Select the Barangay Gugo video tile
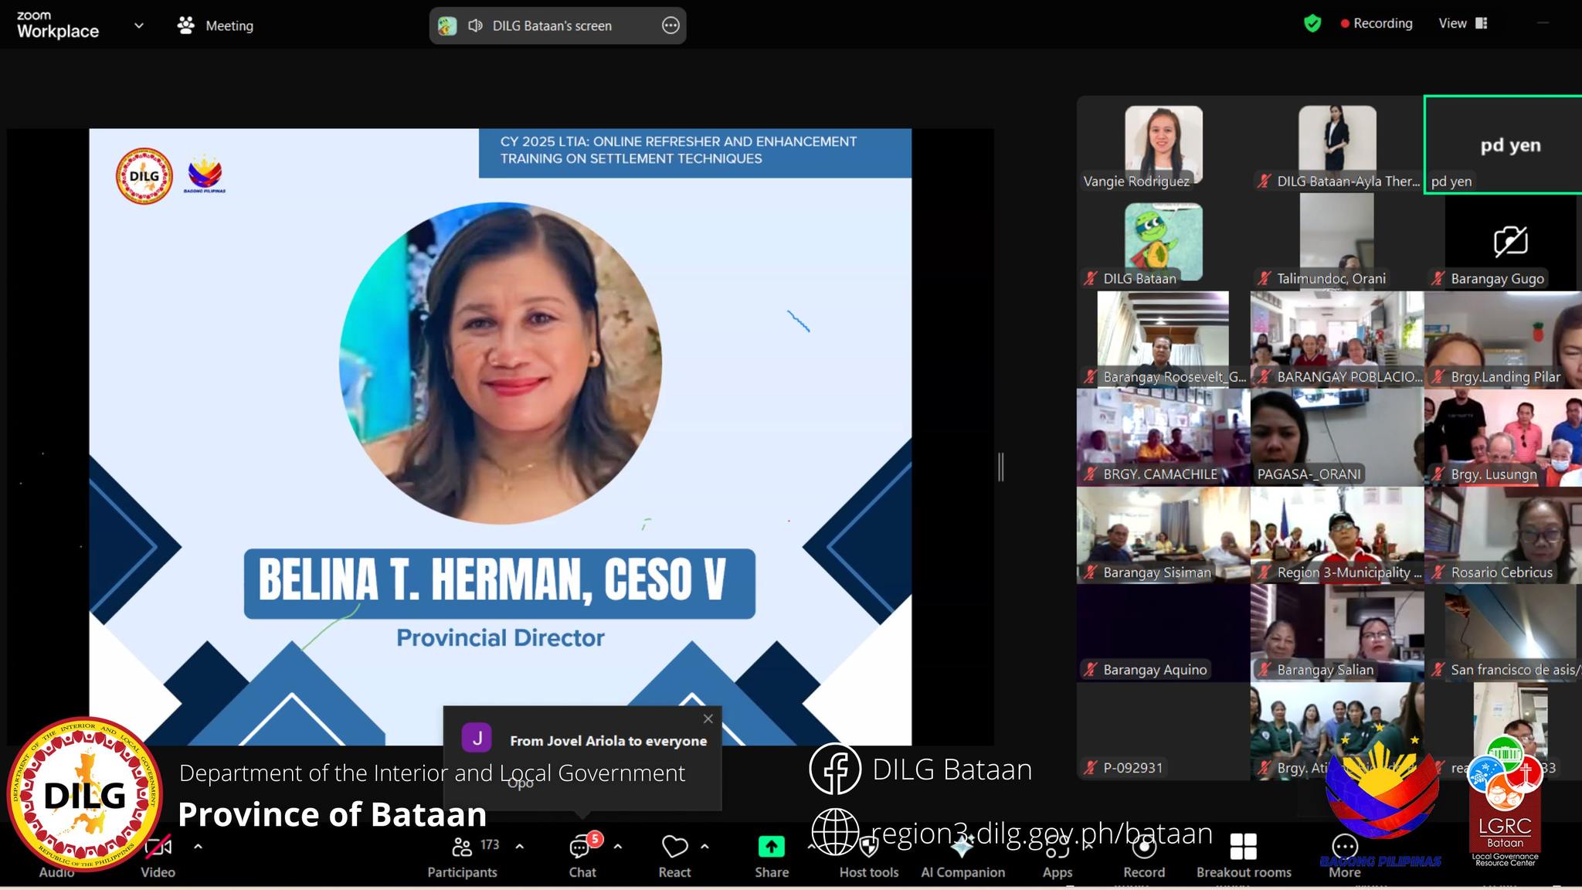This screenshot has height=890, width=1582. [x=1503, y=242]
